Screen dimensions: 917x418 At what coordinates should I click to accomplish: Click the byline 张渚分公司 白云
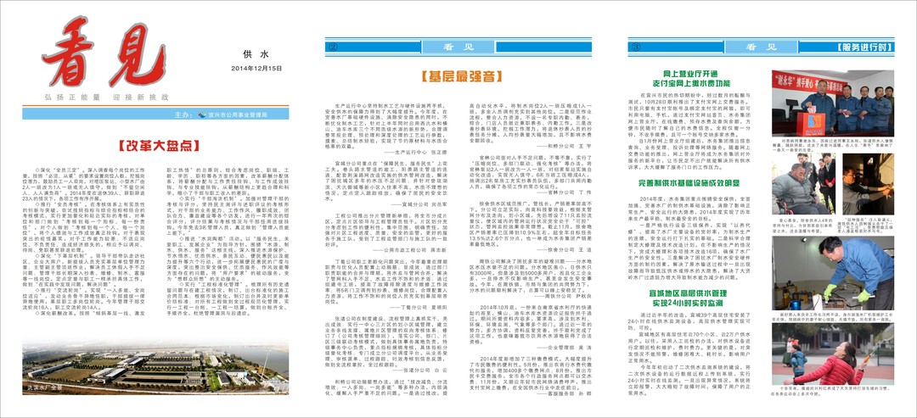[x=421, y=371]
